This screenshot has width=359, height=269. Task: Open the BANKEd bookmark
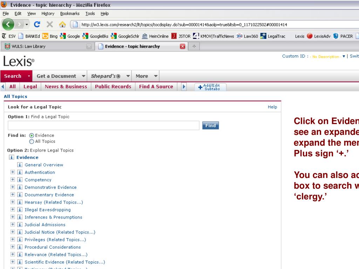tap(29, 36)
